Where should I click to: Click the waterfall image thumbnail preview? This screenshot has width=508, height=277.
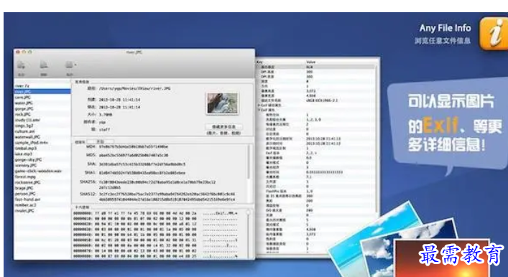click(222, 103)
